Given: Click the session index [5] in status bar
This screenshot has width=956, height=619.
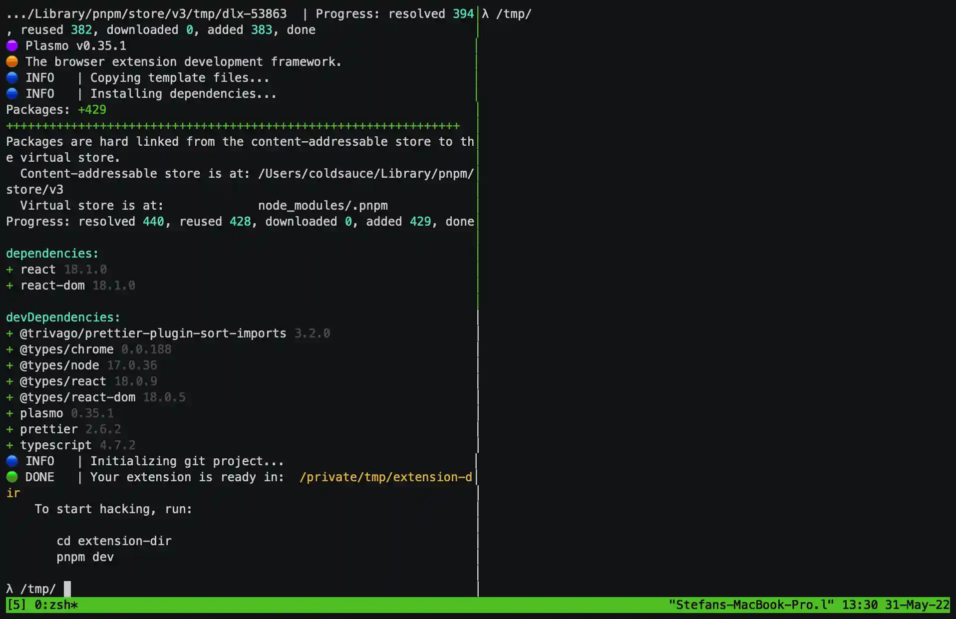Looking at the screenshot, I should [x=17, y=605].
